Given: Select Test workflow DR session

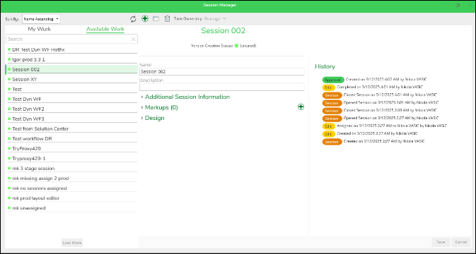Looking at the screenshot, I should tap(72, 139).
